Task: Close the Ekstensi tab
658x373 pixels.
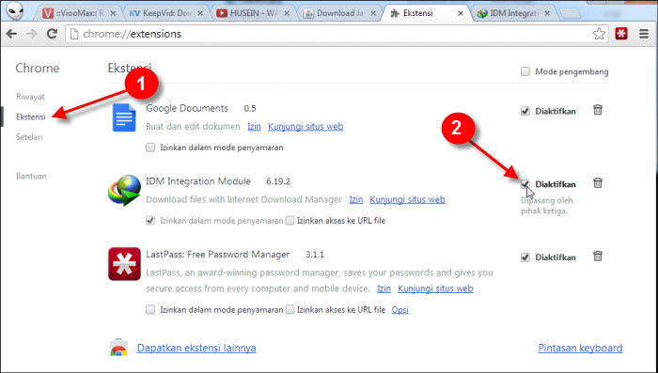Action: click(x=461, y=13)
